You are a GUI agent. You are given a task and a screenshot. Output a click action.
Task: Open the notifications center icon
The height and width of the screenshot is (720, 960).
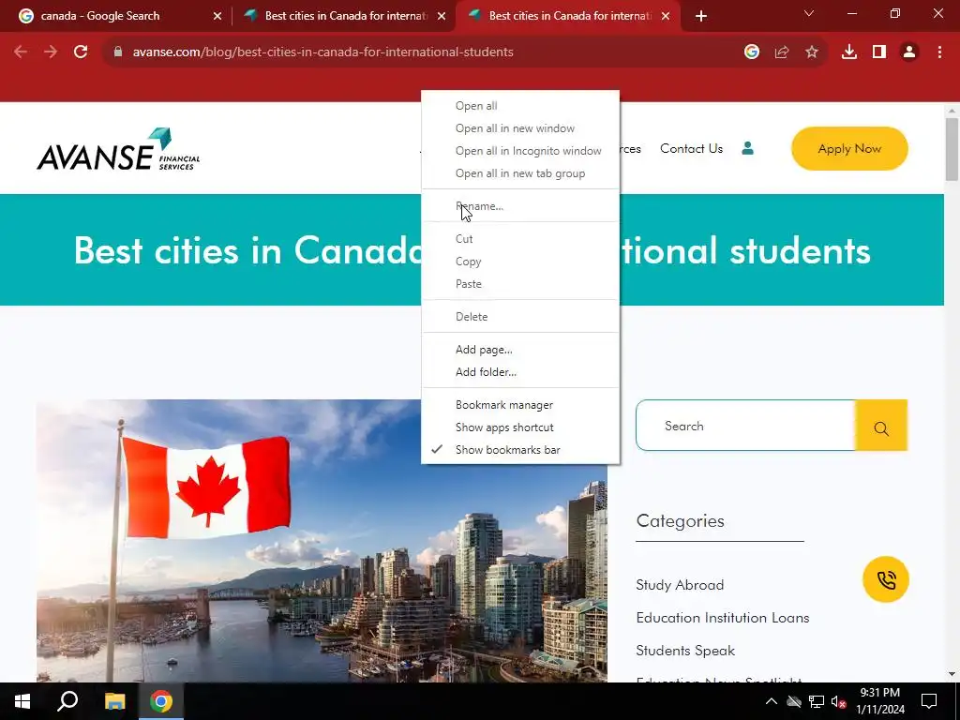pos(929,701)
